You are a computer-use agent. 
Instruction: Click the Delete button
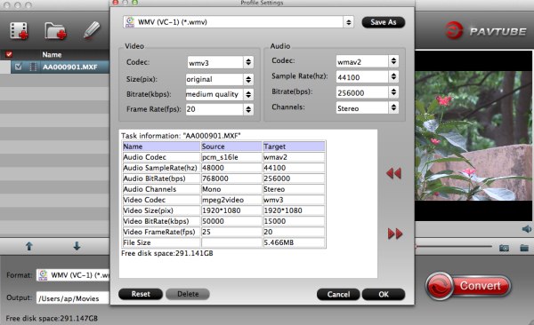188,294
